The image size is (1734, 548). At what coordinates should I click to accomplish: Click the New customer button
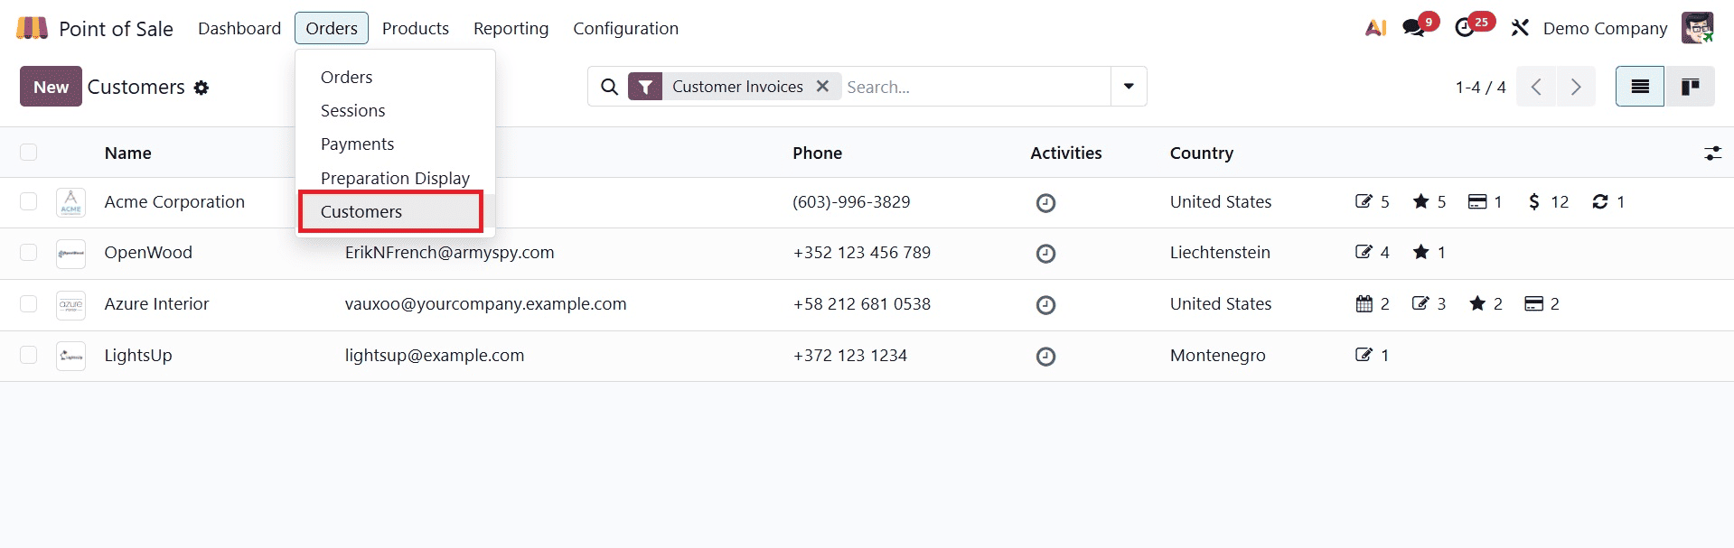tap(51, 87)
